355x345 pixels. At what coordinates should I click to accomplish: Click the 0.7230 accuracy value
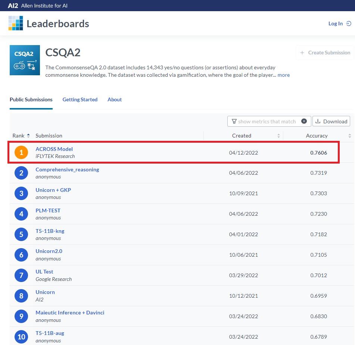coord(318,214)
